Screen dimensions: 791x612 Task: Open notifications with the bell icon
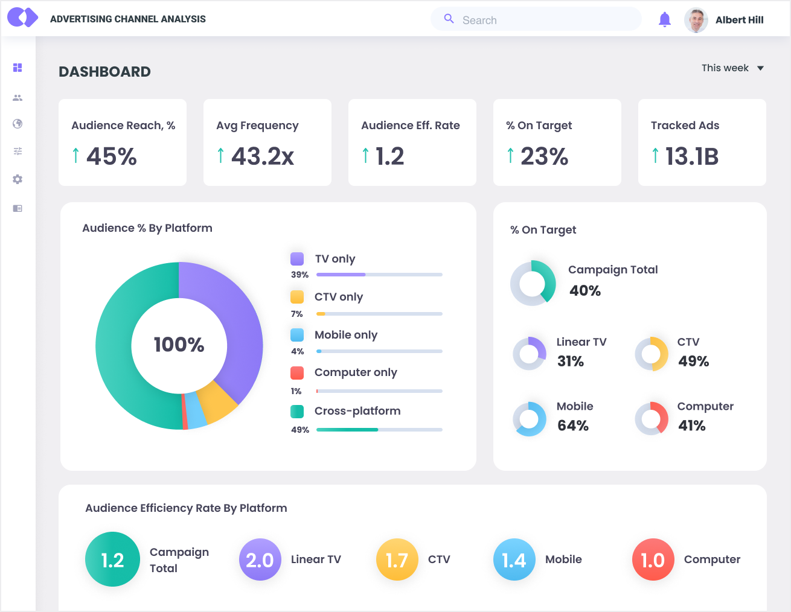coord(664,20)
